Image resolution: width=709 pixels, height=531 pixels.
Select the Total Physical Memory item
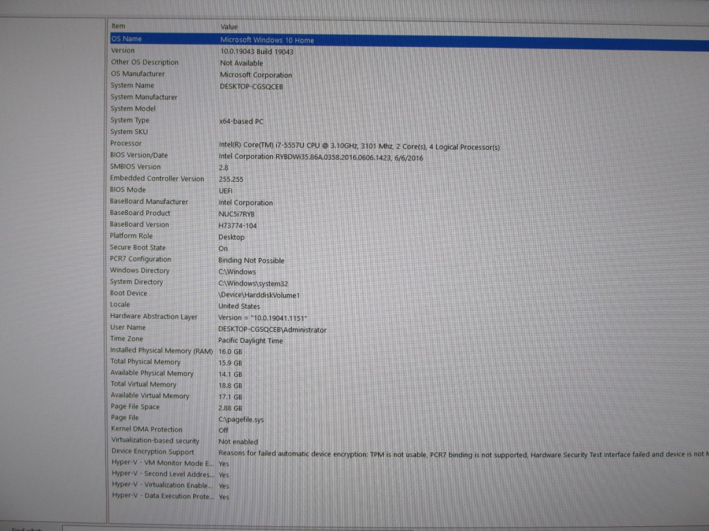(x=145, y=362)
